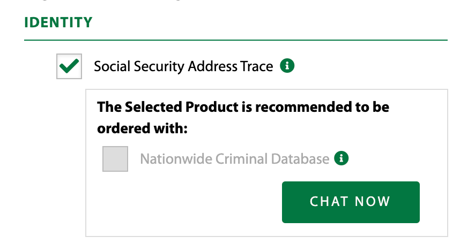Uncheck the Social Security Address Trace checkbox
475x244 pixels.
tap(69, 66)
